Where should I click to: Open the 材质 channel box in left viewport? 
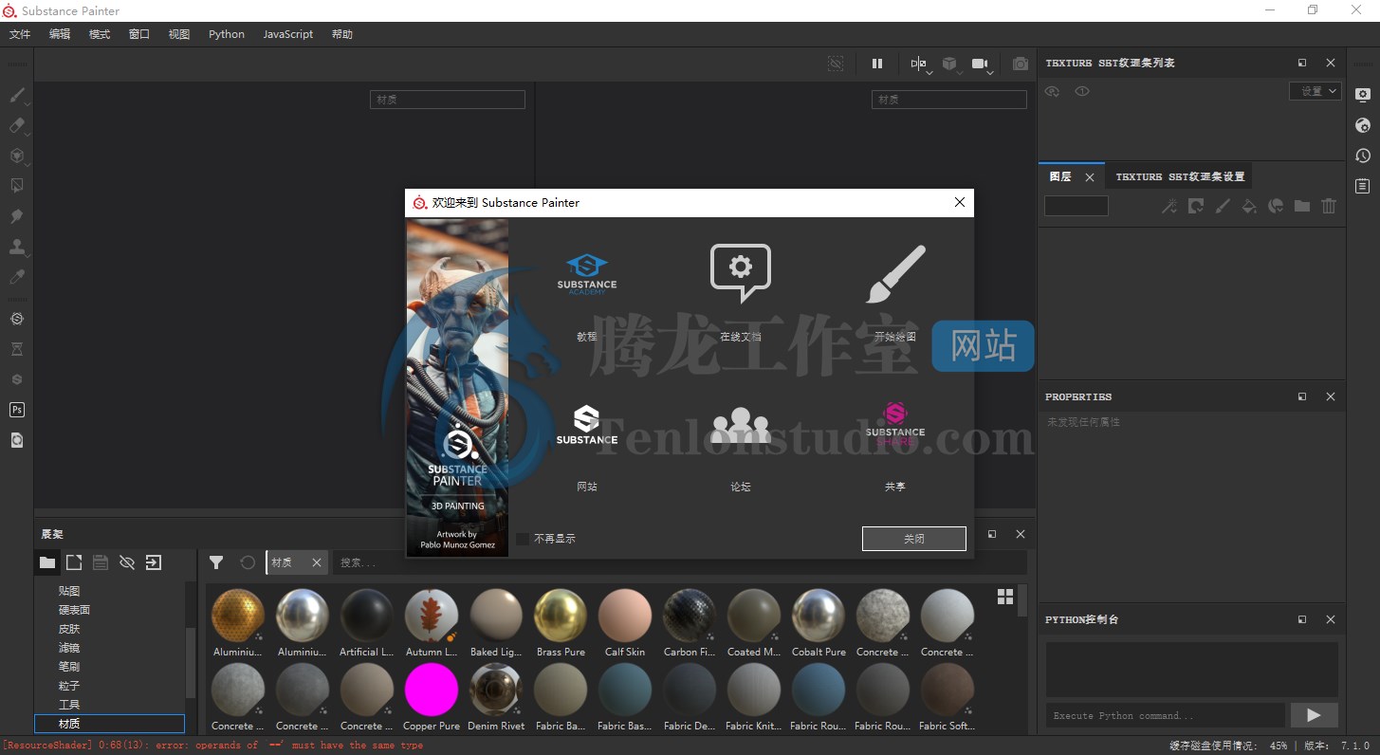pyautogui.click(x=447, y=100)
